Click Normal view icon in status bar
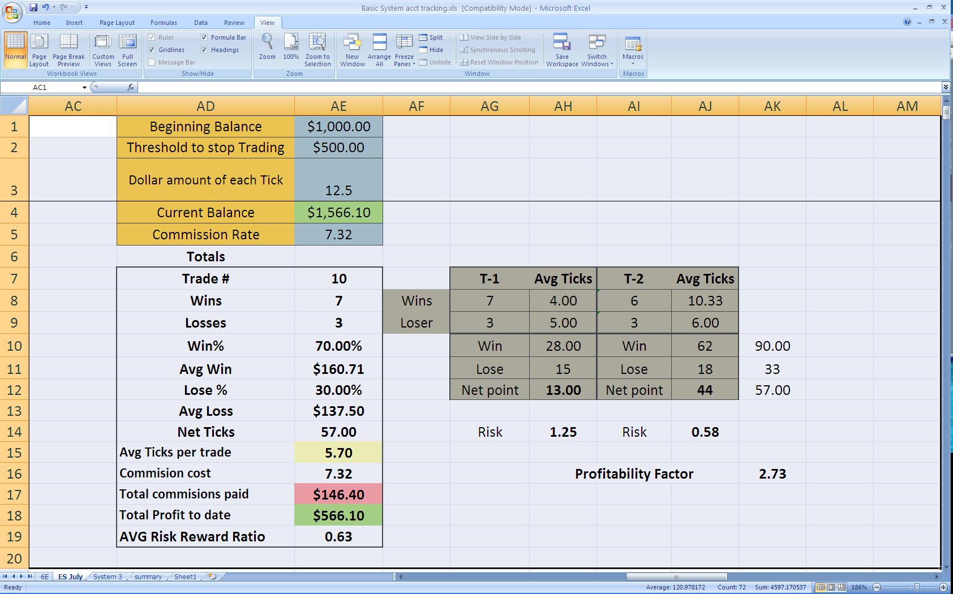The height and width of the screenshot is (594, 953). 821,587
